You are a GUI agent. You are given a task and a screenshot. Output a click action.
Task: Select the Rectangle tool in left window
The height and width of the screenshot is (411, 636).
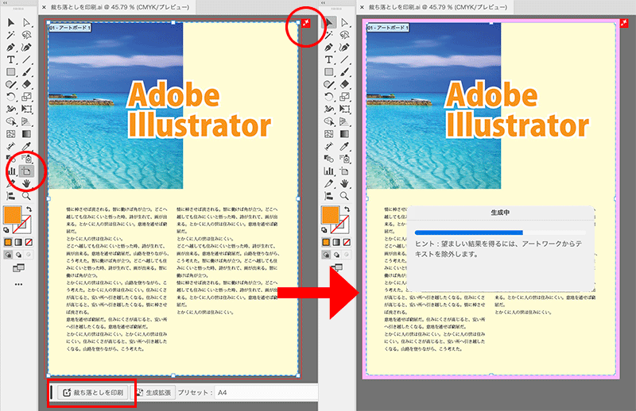tap(11, 72)
